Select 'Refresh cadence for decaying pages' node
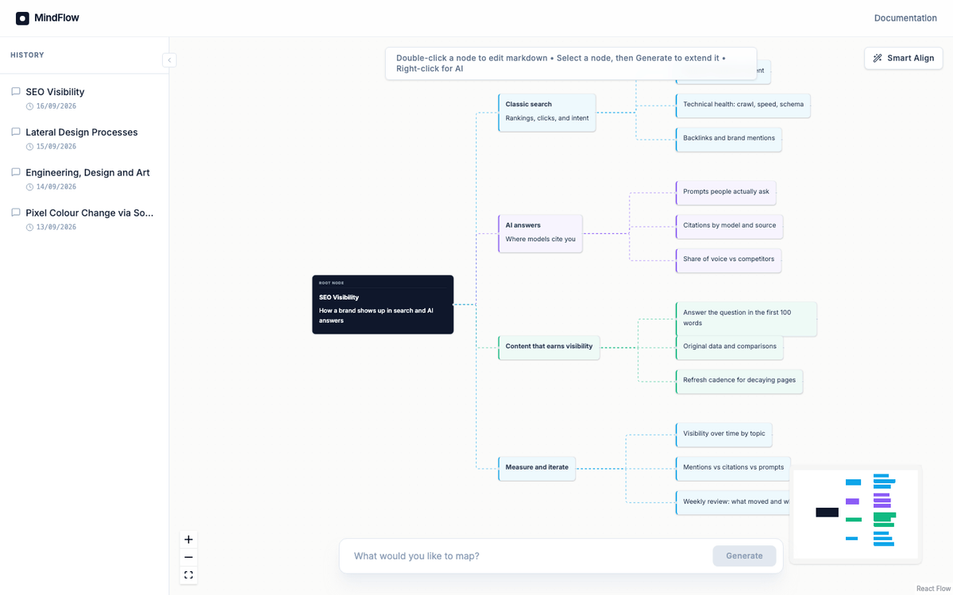This screenshot has height=595, width=953. 739,381
